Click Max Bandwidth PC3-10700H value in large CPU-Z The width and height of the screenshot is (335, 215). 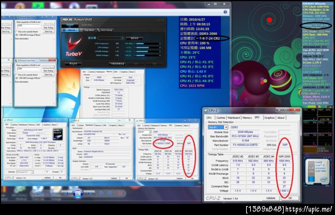click(245, 136)
